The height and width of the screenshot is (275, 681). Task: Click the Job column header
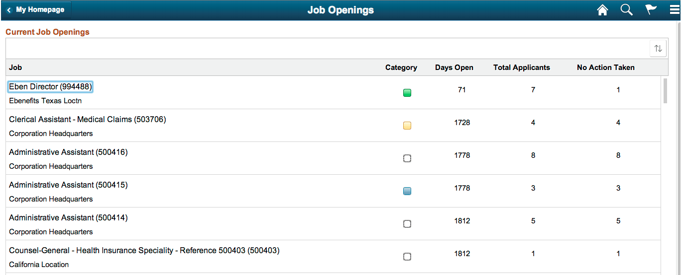coord(15,68)
